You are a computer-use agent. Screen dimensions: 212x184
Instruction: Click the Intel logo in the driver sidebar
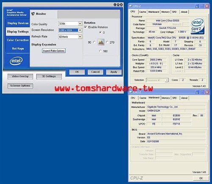(x=16, y=61)
